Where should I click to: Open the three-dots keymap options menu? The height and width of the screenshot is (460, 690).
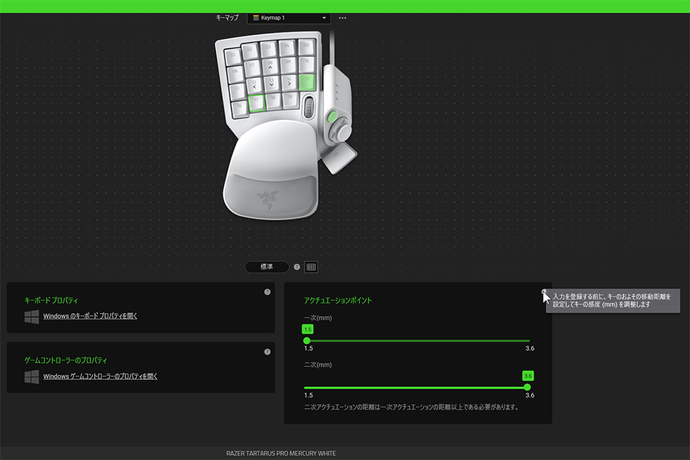[342, 18]
